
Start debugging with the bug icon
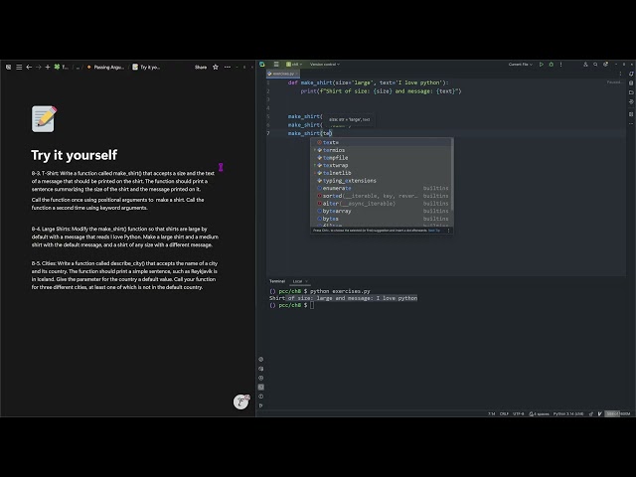552,64
